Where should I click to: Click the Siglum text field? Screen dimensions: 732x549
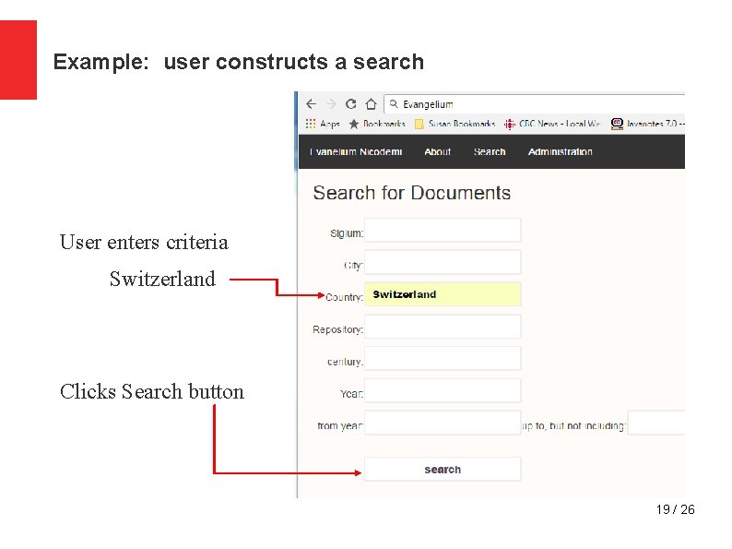tap(443, 231)
